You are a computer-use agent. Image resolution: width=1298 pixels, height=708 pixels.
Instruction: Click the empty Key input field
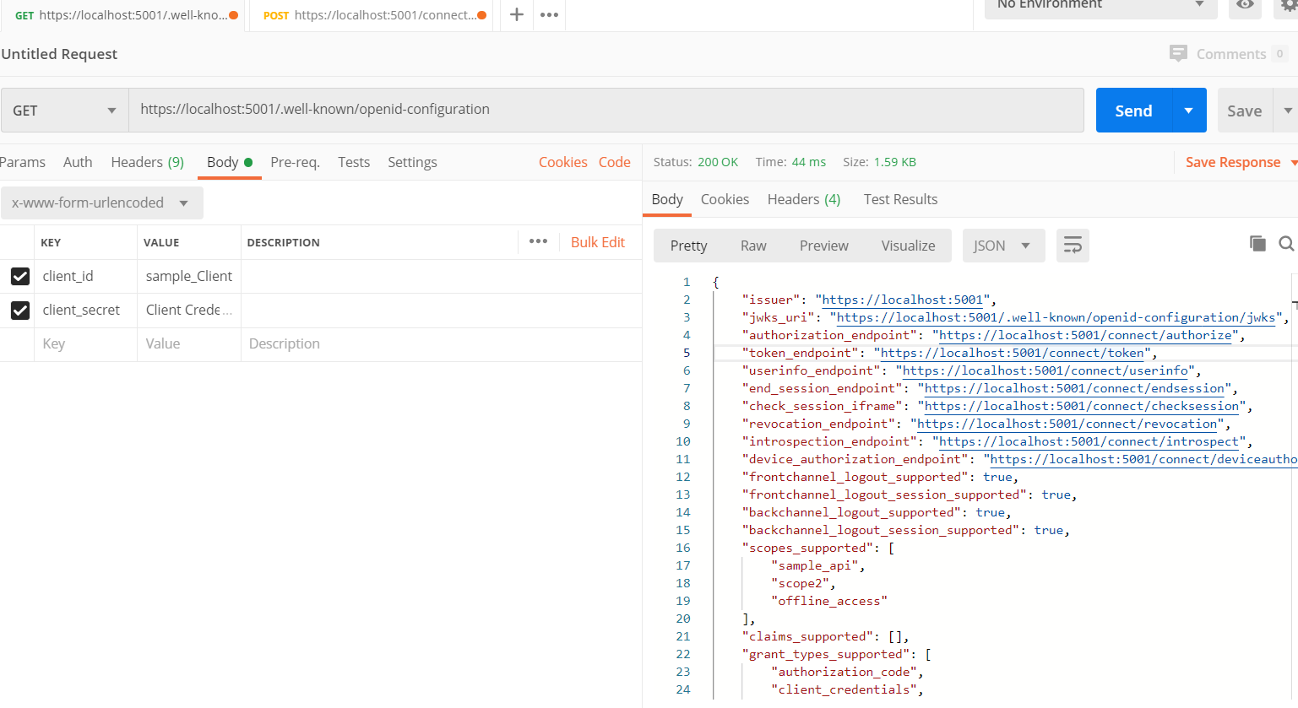click(x=85, y=344)
